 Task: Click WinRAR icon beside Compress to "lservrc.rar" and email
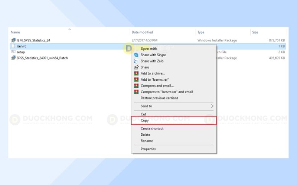(136, 92)
